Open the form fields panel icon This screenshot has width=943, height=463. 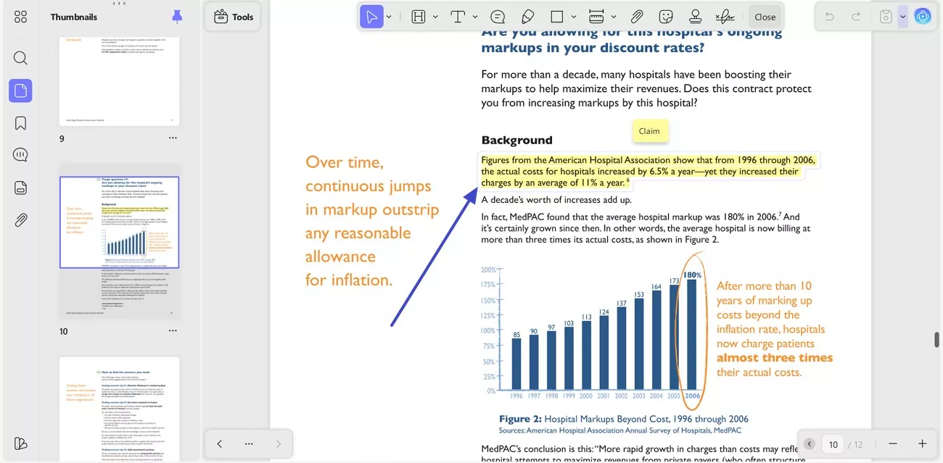pyautogui.click(x=20, y=188)
